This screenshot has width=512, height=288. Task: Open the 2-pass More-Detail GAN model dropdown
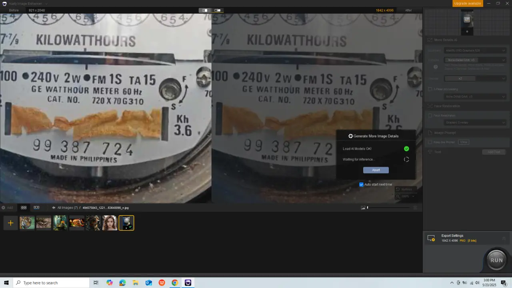coord(476,96)
